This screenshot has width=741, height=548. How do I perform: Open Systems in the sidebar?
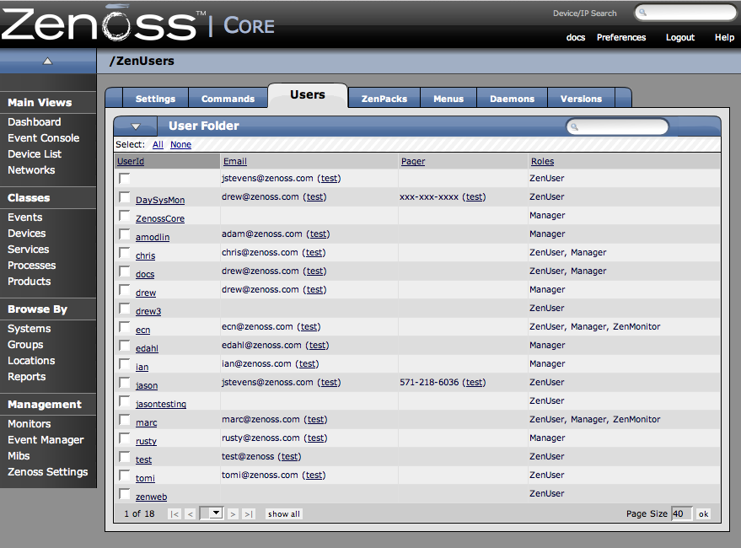[x=30, y=329]
